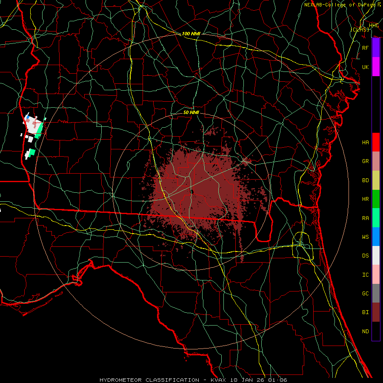The height and width of the screenshot is (383, 383).
Task: Click the bright green RA legend swatch
Action: pyautogui.click(x=376, y=218)
